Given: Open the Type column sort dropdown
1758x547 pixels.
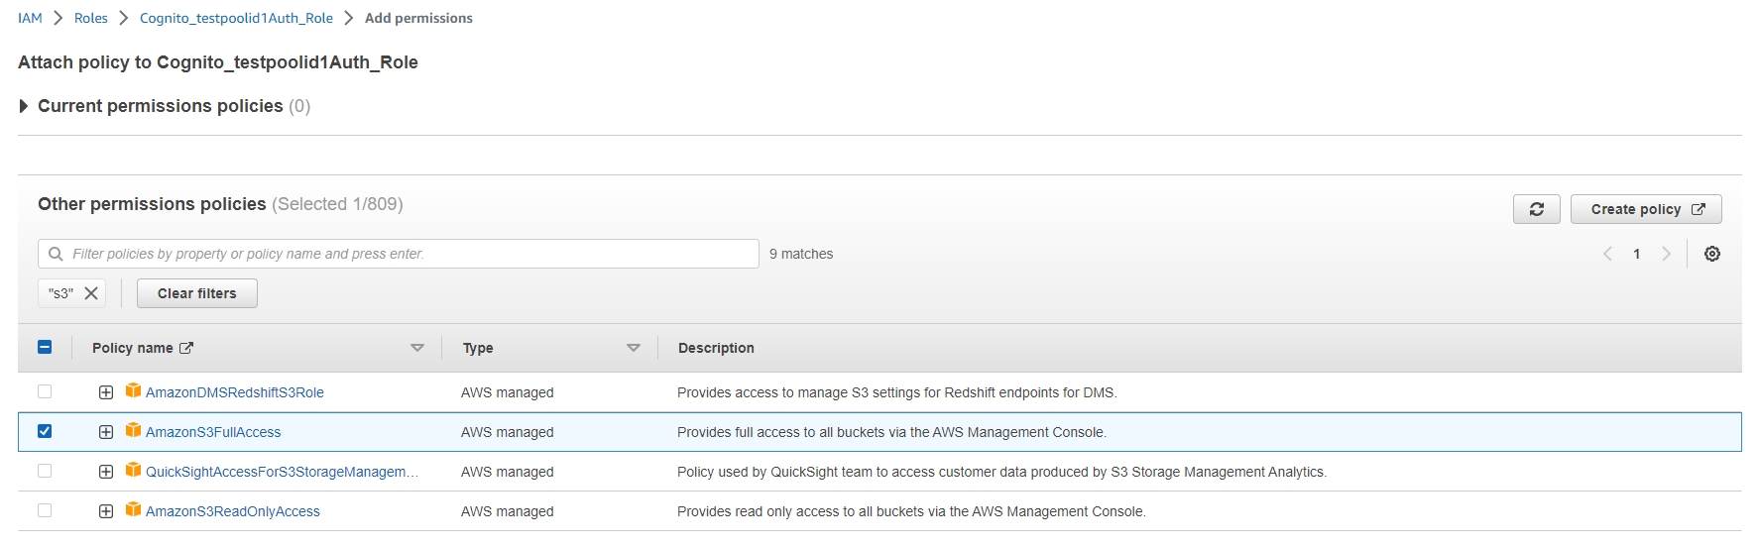Looking at the screenshot, I should coord(634,348).
